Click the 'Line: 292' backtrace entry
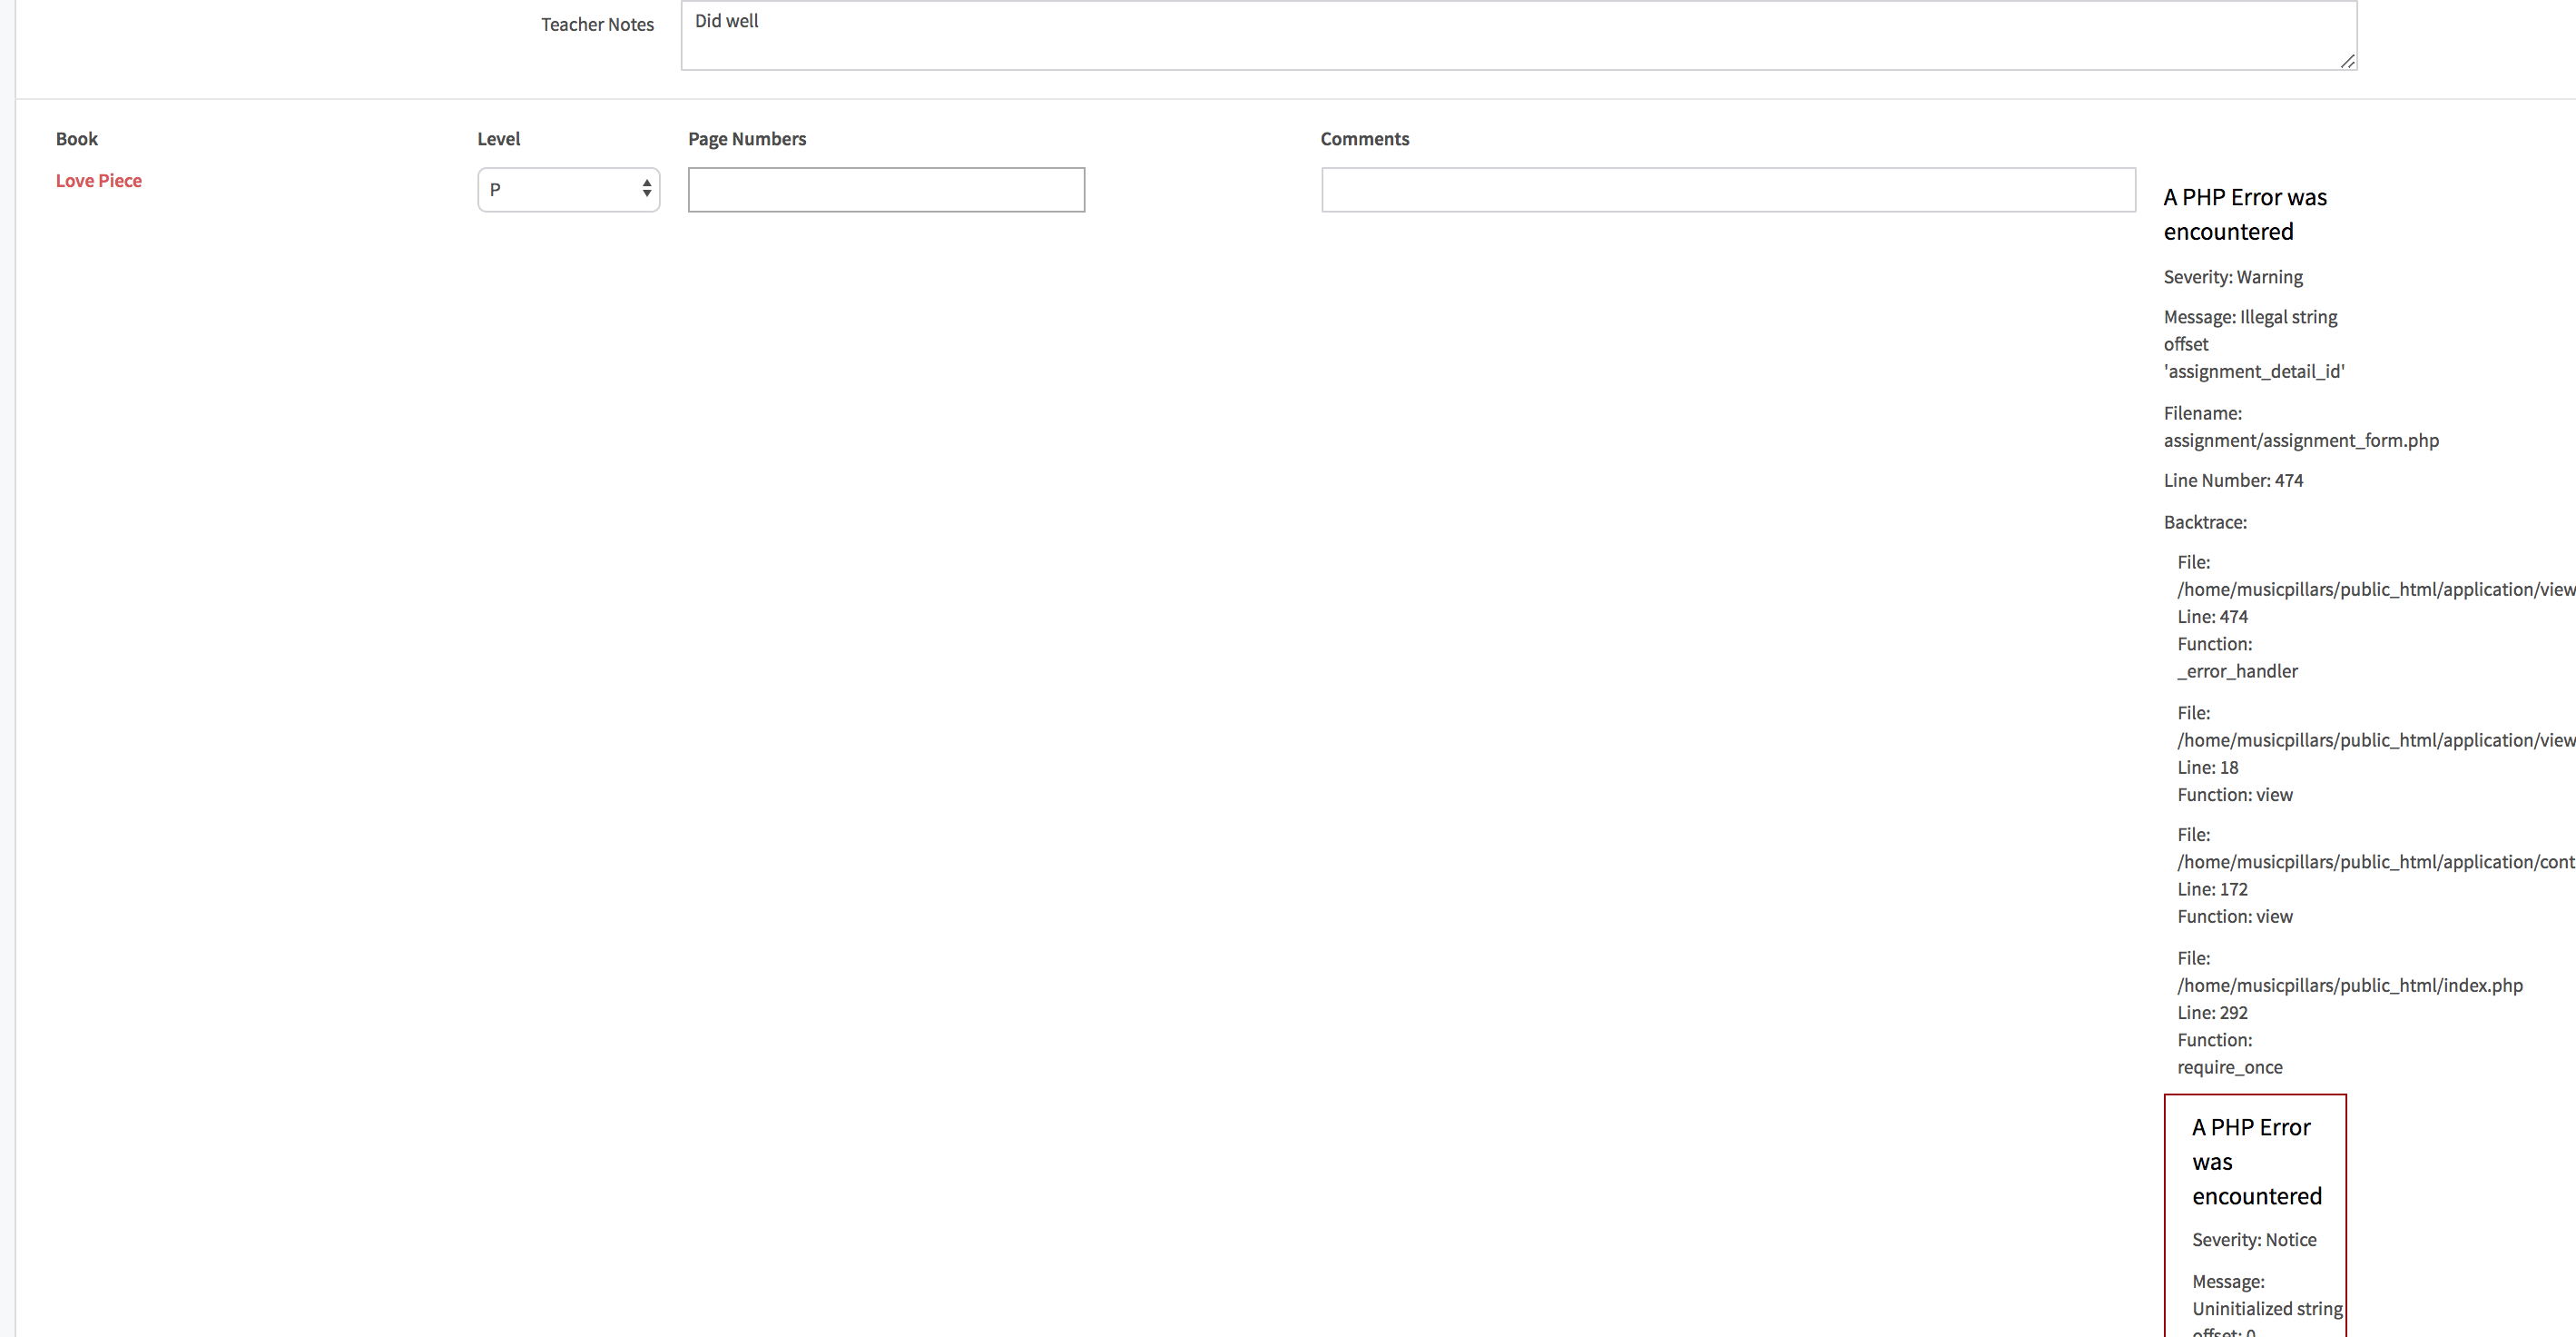Viewport: 2576px width, 1337px height. click(2212, 1012)
